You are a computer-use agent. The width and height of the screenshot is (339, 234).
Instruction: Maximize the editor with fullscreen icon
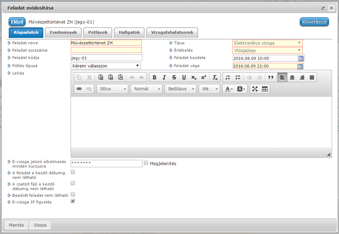255,89
